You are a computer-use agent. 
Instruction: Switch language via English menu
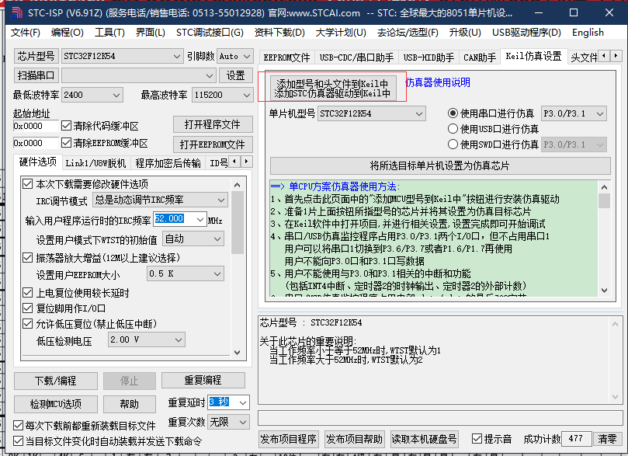(x=588, y=33)
